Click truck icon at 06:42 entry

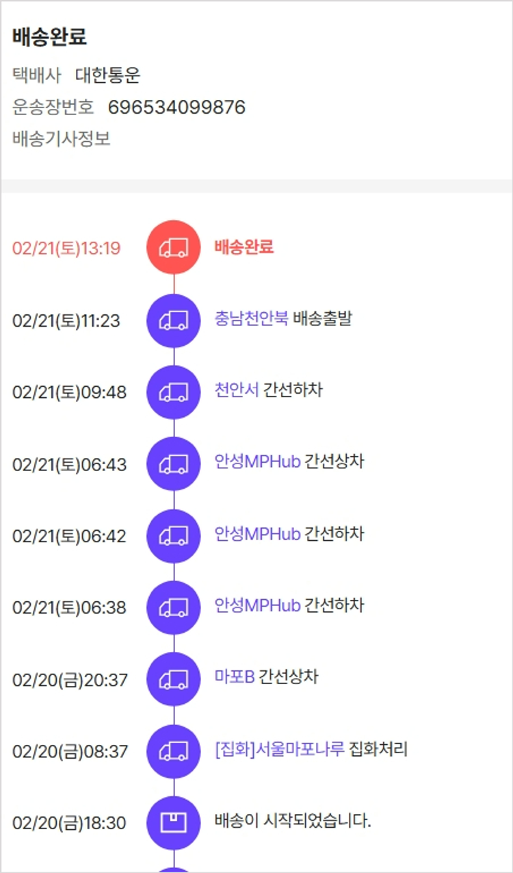(174, 536)
